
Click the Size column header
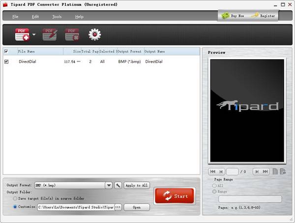[72, 51]
